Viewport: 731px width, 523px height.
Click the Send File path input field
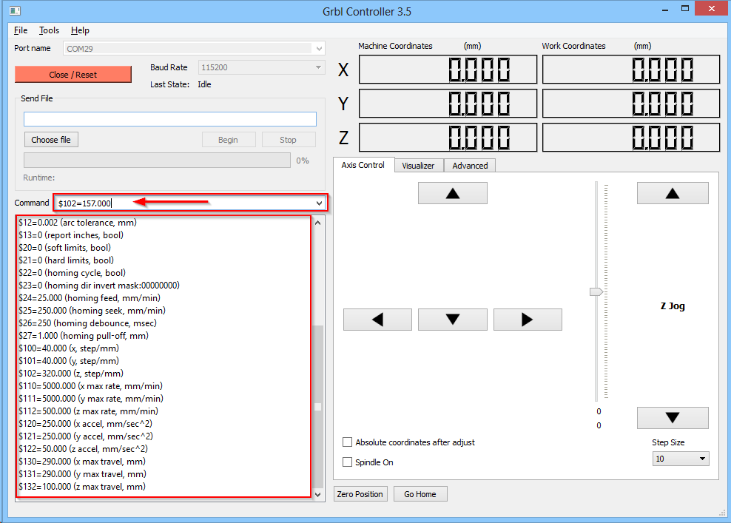click(x=170, y=119)
